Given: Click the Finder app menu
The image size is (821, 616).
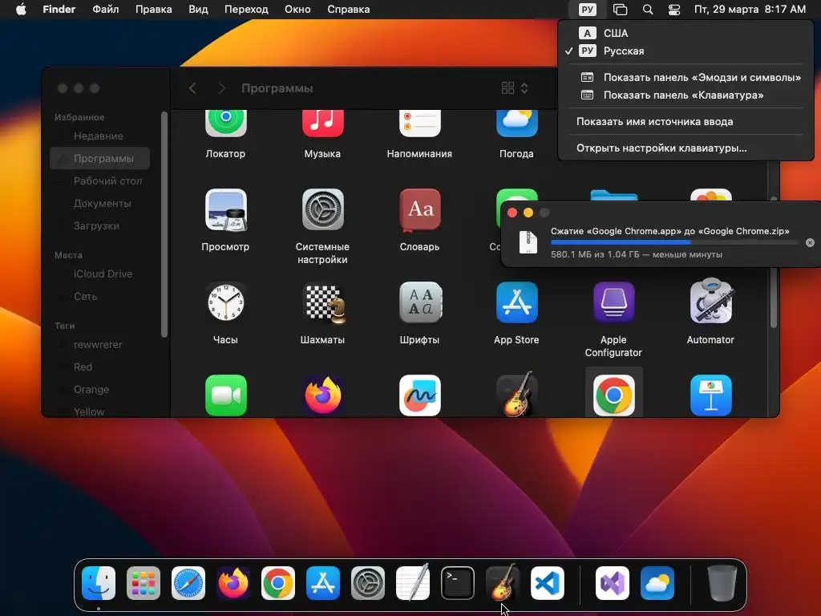Looking at the screenshot, I should [59, 10].
